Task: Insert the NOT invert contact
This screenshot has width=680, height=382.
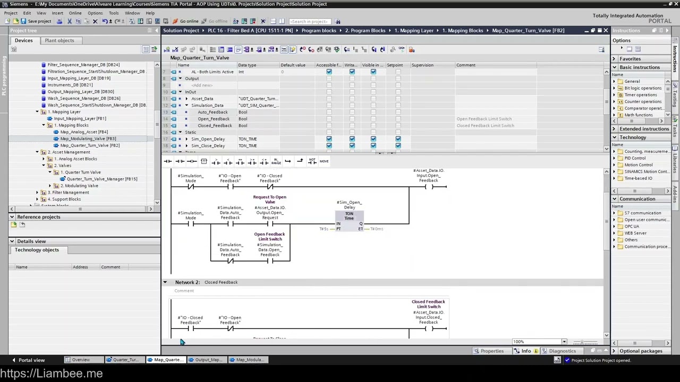Action: click(312, 161)
